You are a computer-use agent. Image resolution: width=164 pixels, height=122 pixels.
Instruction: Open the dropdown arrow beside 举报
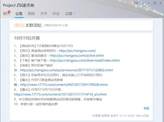[143, 3]
